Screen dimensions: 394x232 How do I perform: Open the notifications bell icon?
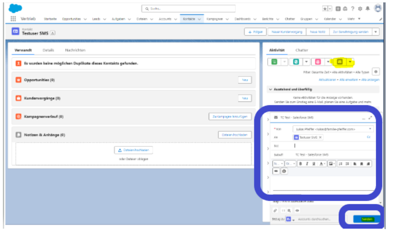click(367, 9)
